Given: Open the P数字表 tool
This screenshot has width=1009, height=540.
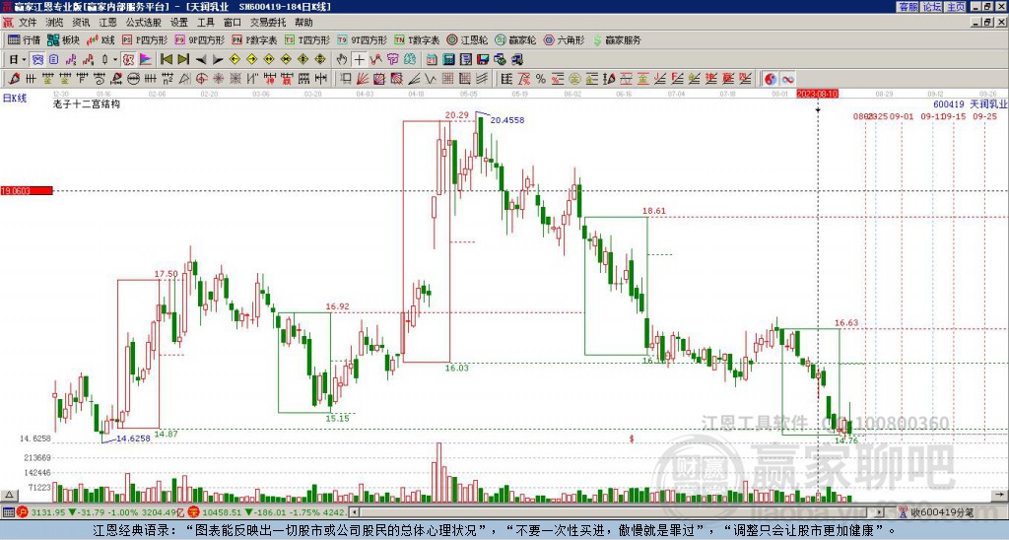Looking at the screenshot, I should click(254, 39).
